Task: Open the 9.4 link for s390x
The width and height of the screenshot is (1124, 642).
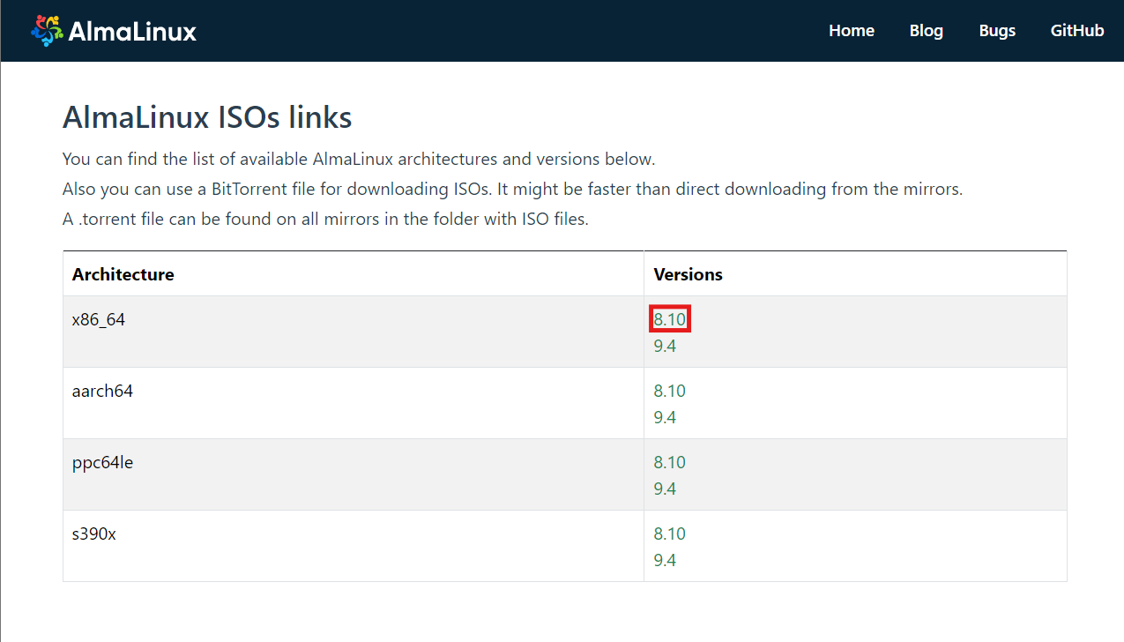Action: click(665, 559)
